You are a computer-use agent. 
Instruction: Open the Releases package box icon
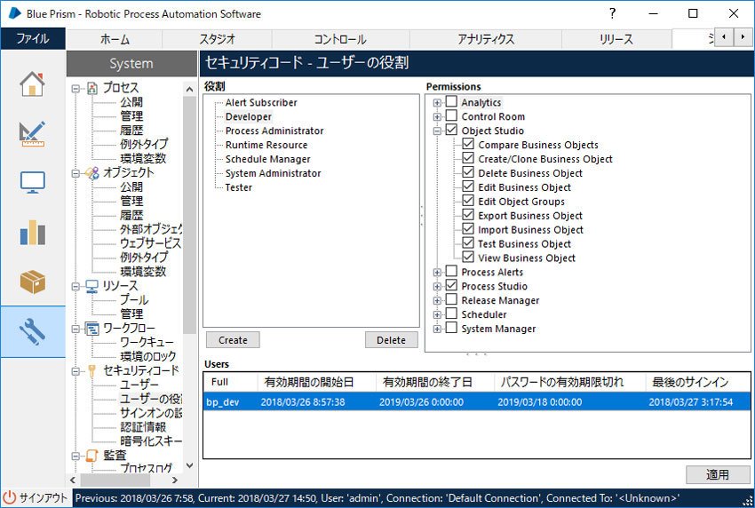click(x=32, y=282)
